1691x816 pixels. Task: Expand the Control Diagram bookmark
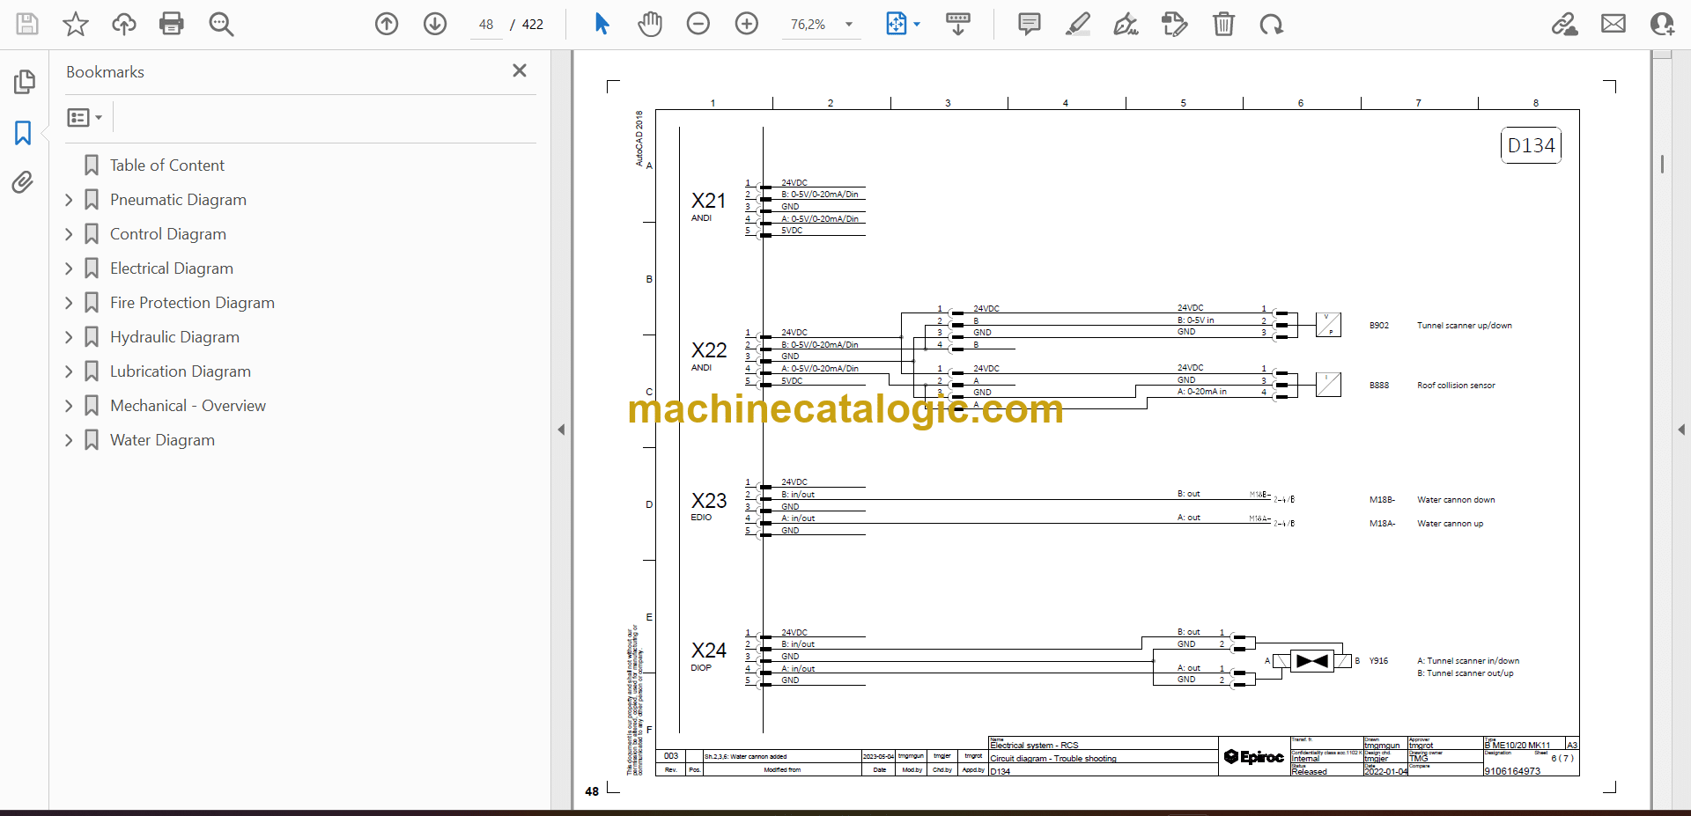click(69, 234)
